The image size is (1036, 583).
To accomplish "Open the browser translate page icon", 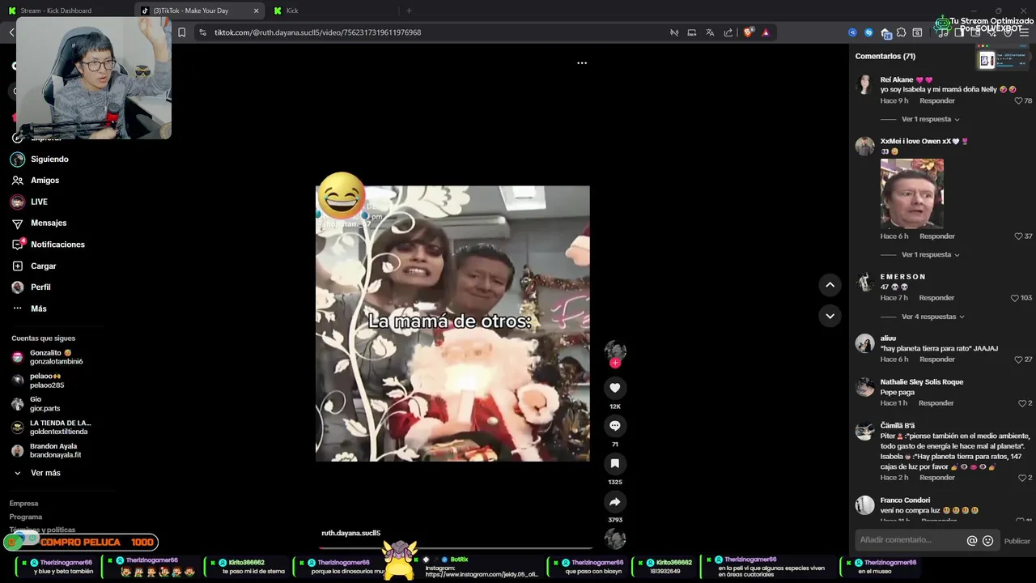I will [x=710, y=32].
